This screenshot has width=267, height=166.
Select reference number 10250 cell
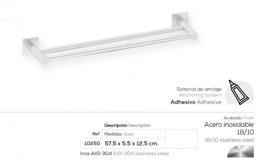[92, 143]
